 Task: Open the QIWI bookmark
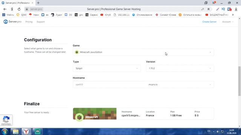(21, 15)
